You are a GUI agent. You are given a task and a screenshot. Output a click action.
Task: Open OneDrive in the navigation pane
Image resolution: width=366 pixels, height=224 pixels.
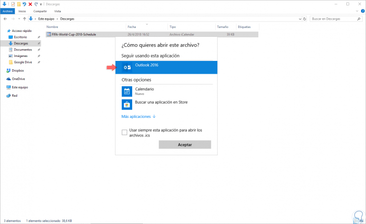19,79
